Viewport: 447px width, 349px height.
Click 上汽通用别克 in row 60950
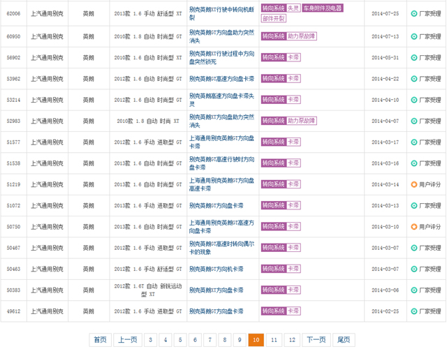(x=47, y=36)
